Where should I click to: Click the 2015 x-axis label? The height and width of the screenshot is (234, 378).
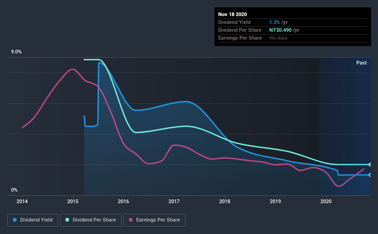pyautogui.click(x=73, y=201)
